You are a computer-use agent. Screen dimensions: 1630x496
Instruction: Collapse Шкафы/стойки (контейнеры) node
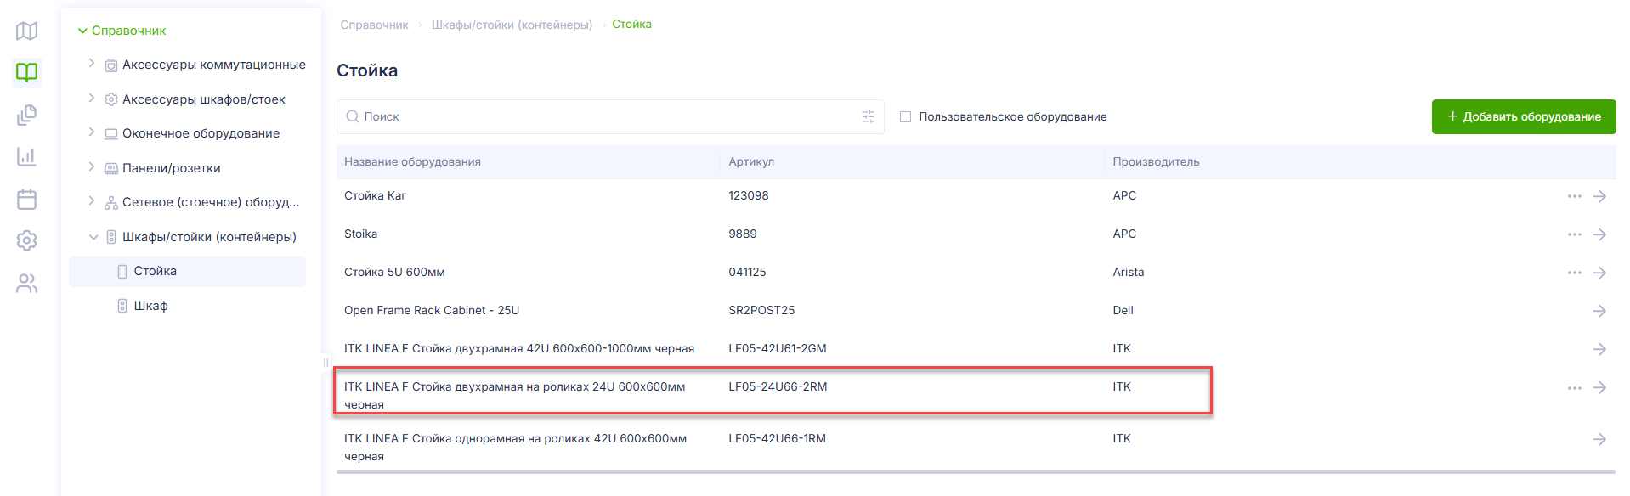point(93,237)
